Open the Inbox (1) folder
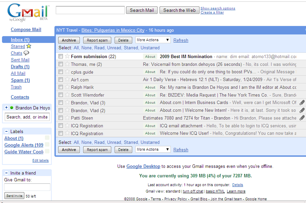The image size is (306, 203). (x=20, y=40)
